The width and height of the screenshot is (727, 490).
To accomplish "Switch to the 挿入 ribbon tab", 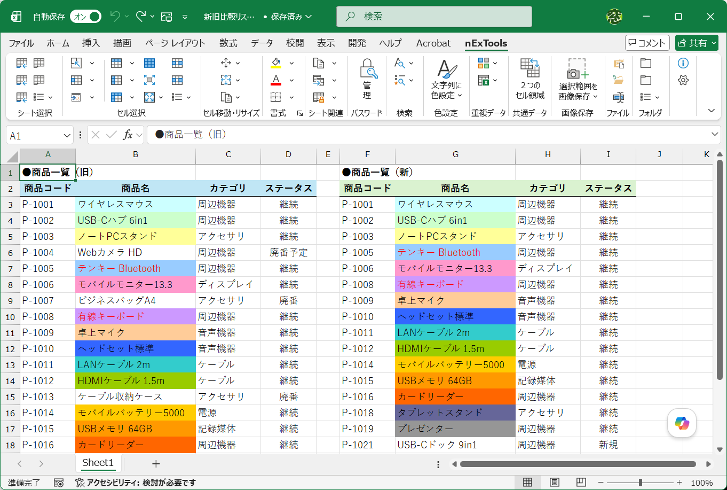I will point(91,43).
